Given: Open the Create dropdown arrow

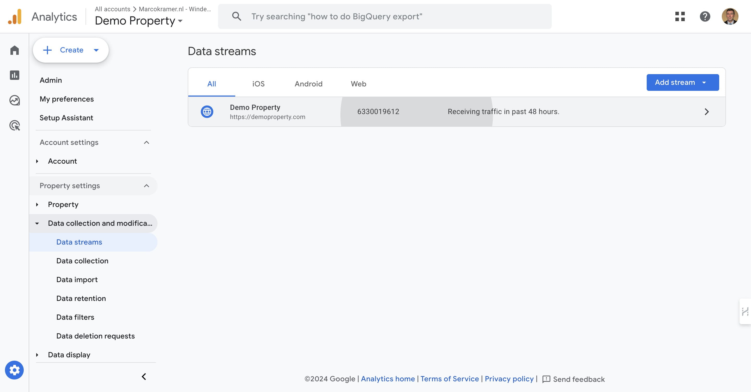Looking at the screenshot, I should pyautogui.click(x=96, y=50).
